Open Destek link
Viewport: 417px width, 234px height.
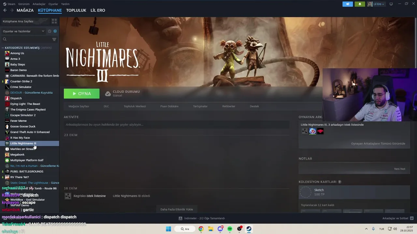pyautogui.click(x=254, y=106)
